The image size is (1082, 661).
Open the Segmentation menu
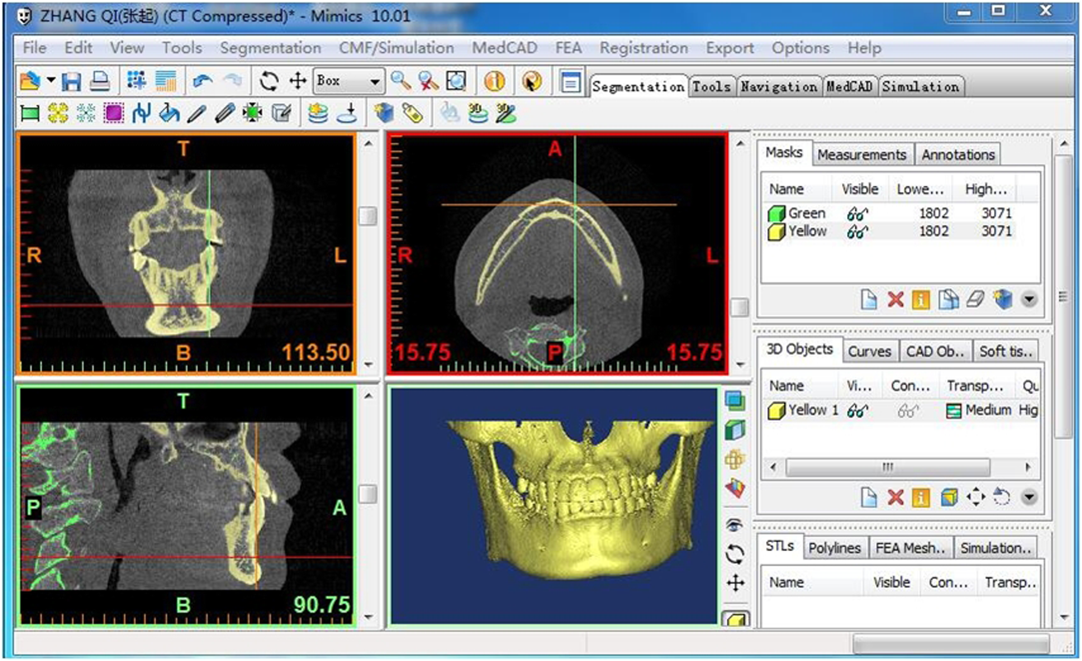tap(270, 48)
